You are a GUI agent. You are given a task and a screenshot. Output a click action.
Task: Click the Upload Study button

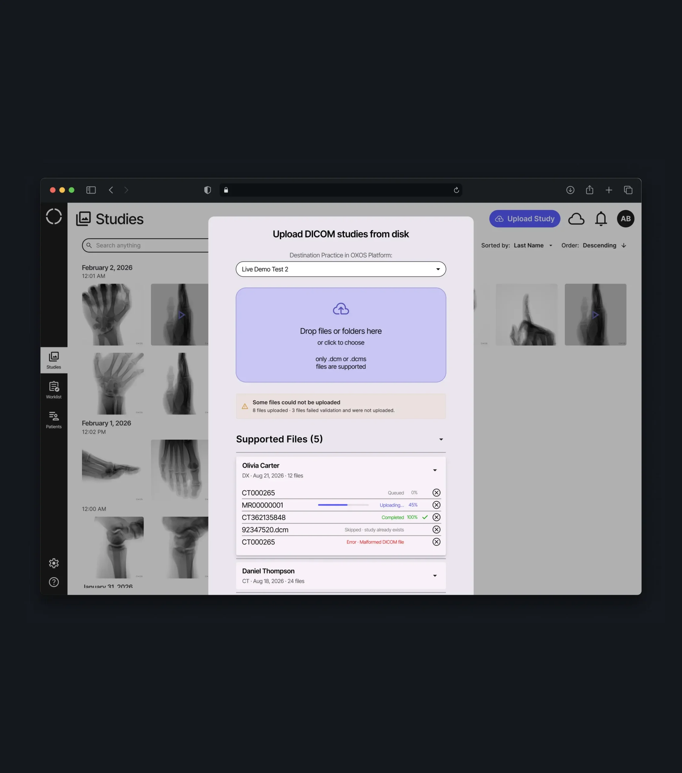[x=525, y=219]
